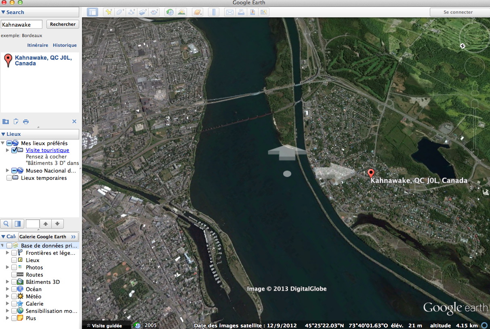Toggle the Mes lieux préférés checkbox
Screen dimensions: 490x329
[x=9, y=143]
